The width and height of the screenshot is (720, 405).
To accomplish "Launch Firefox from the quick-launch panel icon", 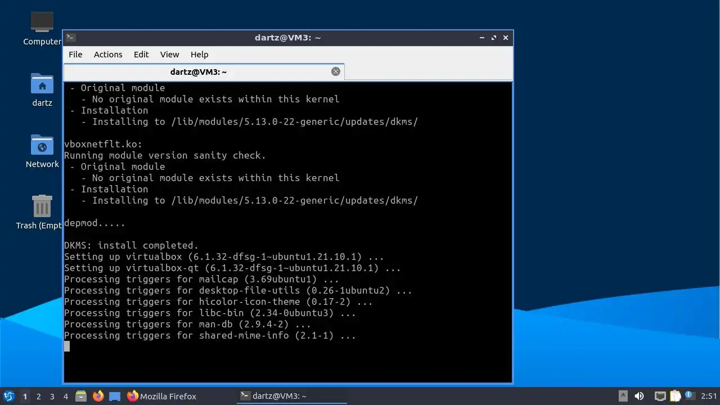I will pyautogui.click(x=98, y=396).
